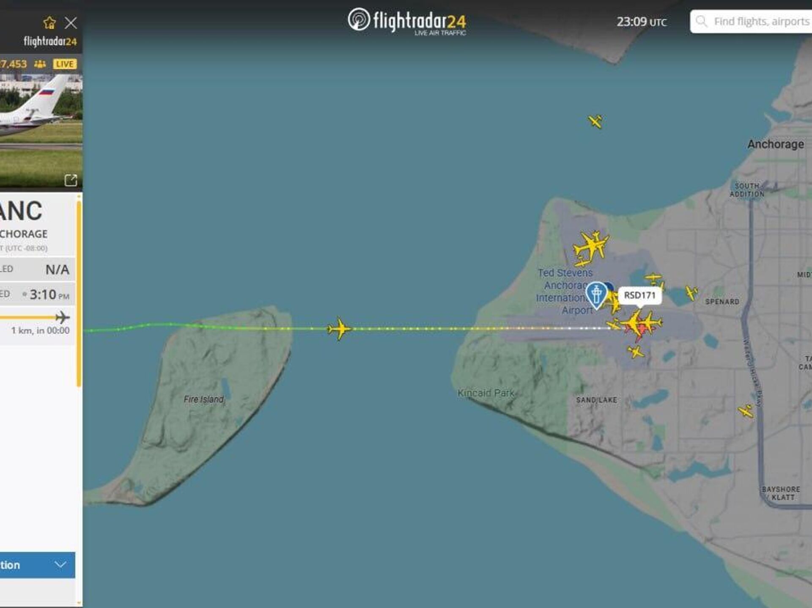
Task: Click the favorite star icon in flight panel
Action: [49, 23]
